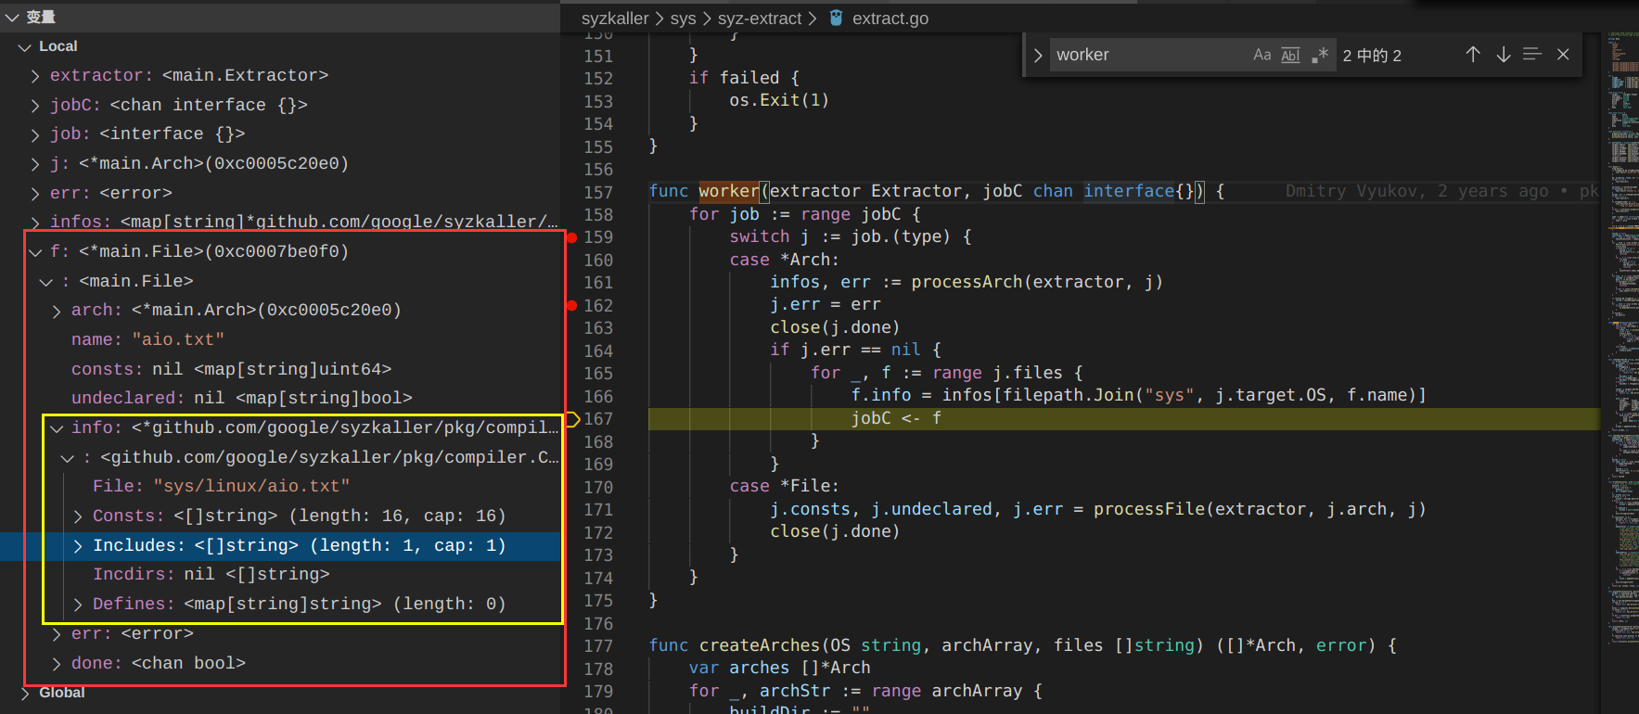Close the find widget
Image resolution: width=1639 pixels, height=714 pixels.
1563,55
